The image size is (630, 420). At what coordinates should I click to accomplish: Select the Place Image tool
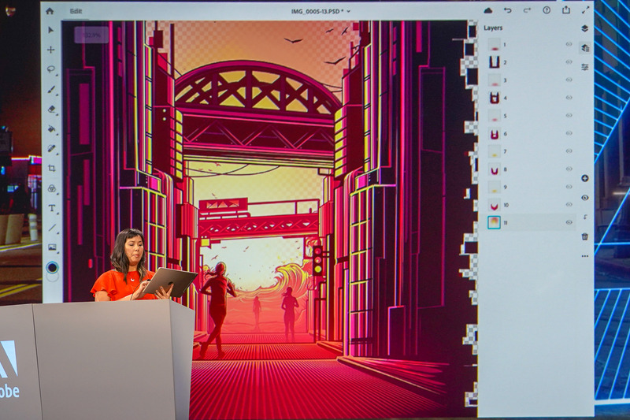point(52,247)
